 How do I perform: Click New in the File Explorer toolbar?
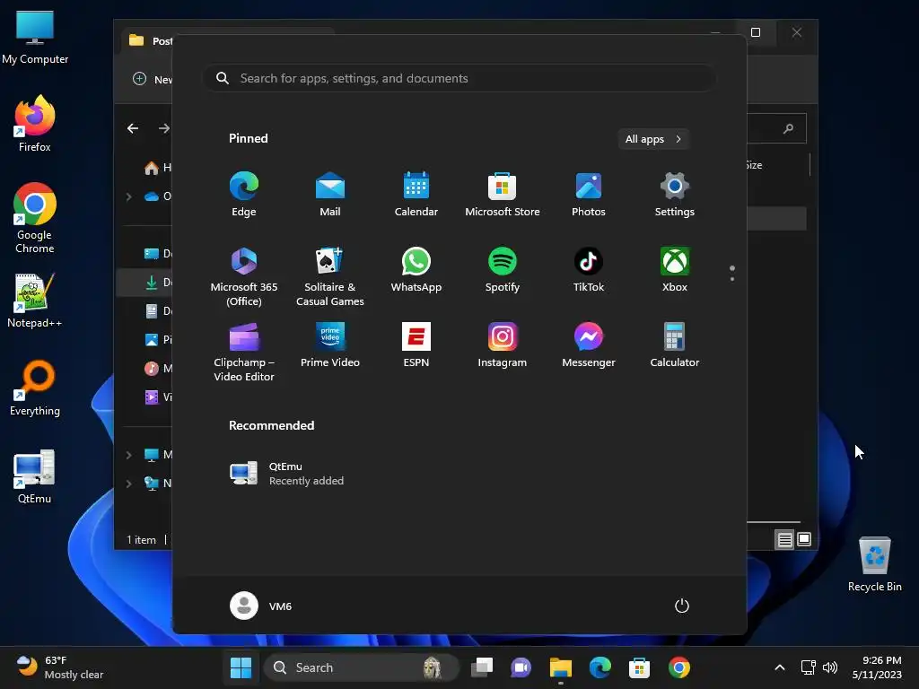click(153, 79)
